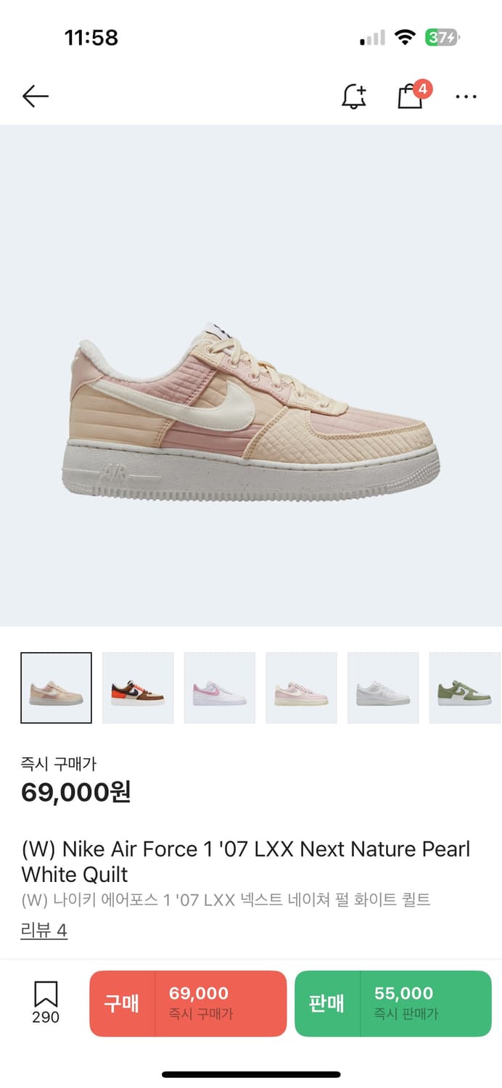Select the light pink sneaker thumbnail

[x=301, y=688]
